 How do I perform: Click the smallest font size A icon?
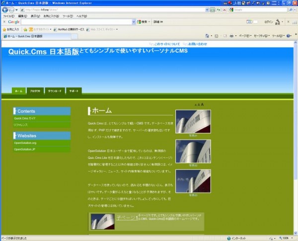(195, 105)
